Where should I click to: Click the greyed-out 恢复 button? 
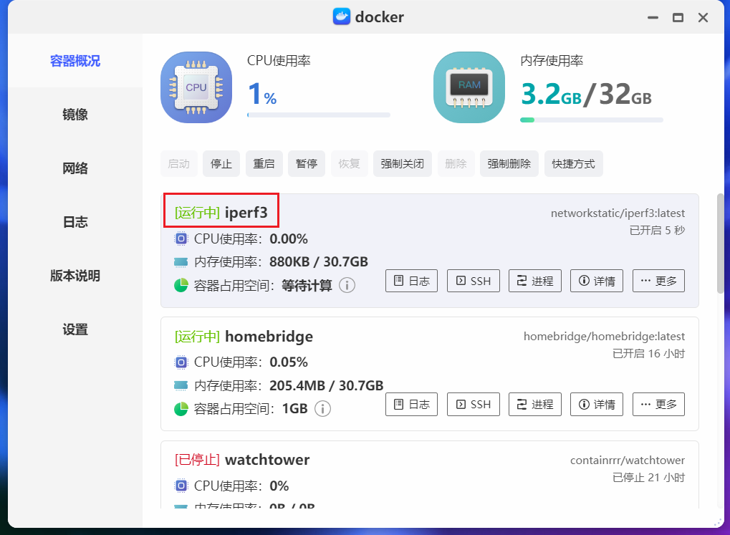(x=349, y=164)
